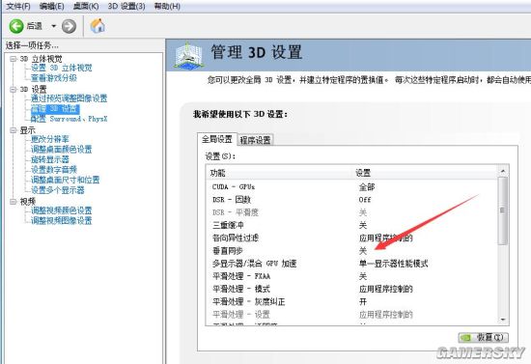Open the 3D 设置(3) menu
531x364 pixels.
[126, 6]
